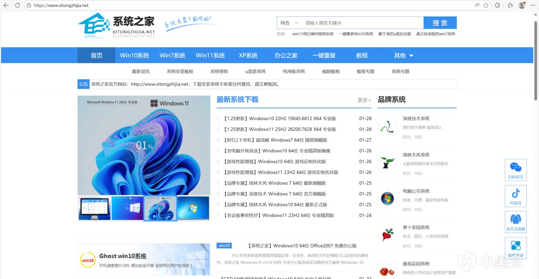The height and width of the screenshot is (279, 539).
Task: Open the u盘装系统 sub-menu link
Action: tap(255, 72)
